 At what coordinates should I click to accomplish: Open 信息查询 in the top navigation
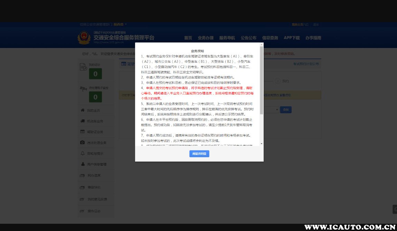tap(270, 38)
